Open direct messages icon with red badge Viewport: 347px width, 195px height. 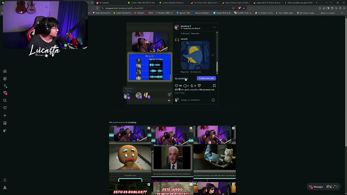pos(5,93)
